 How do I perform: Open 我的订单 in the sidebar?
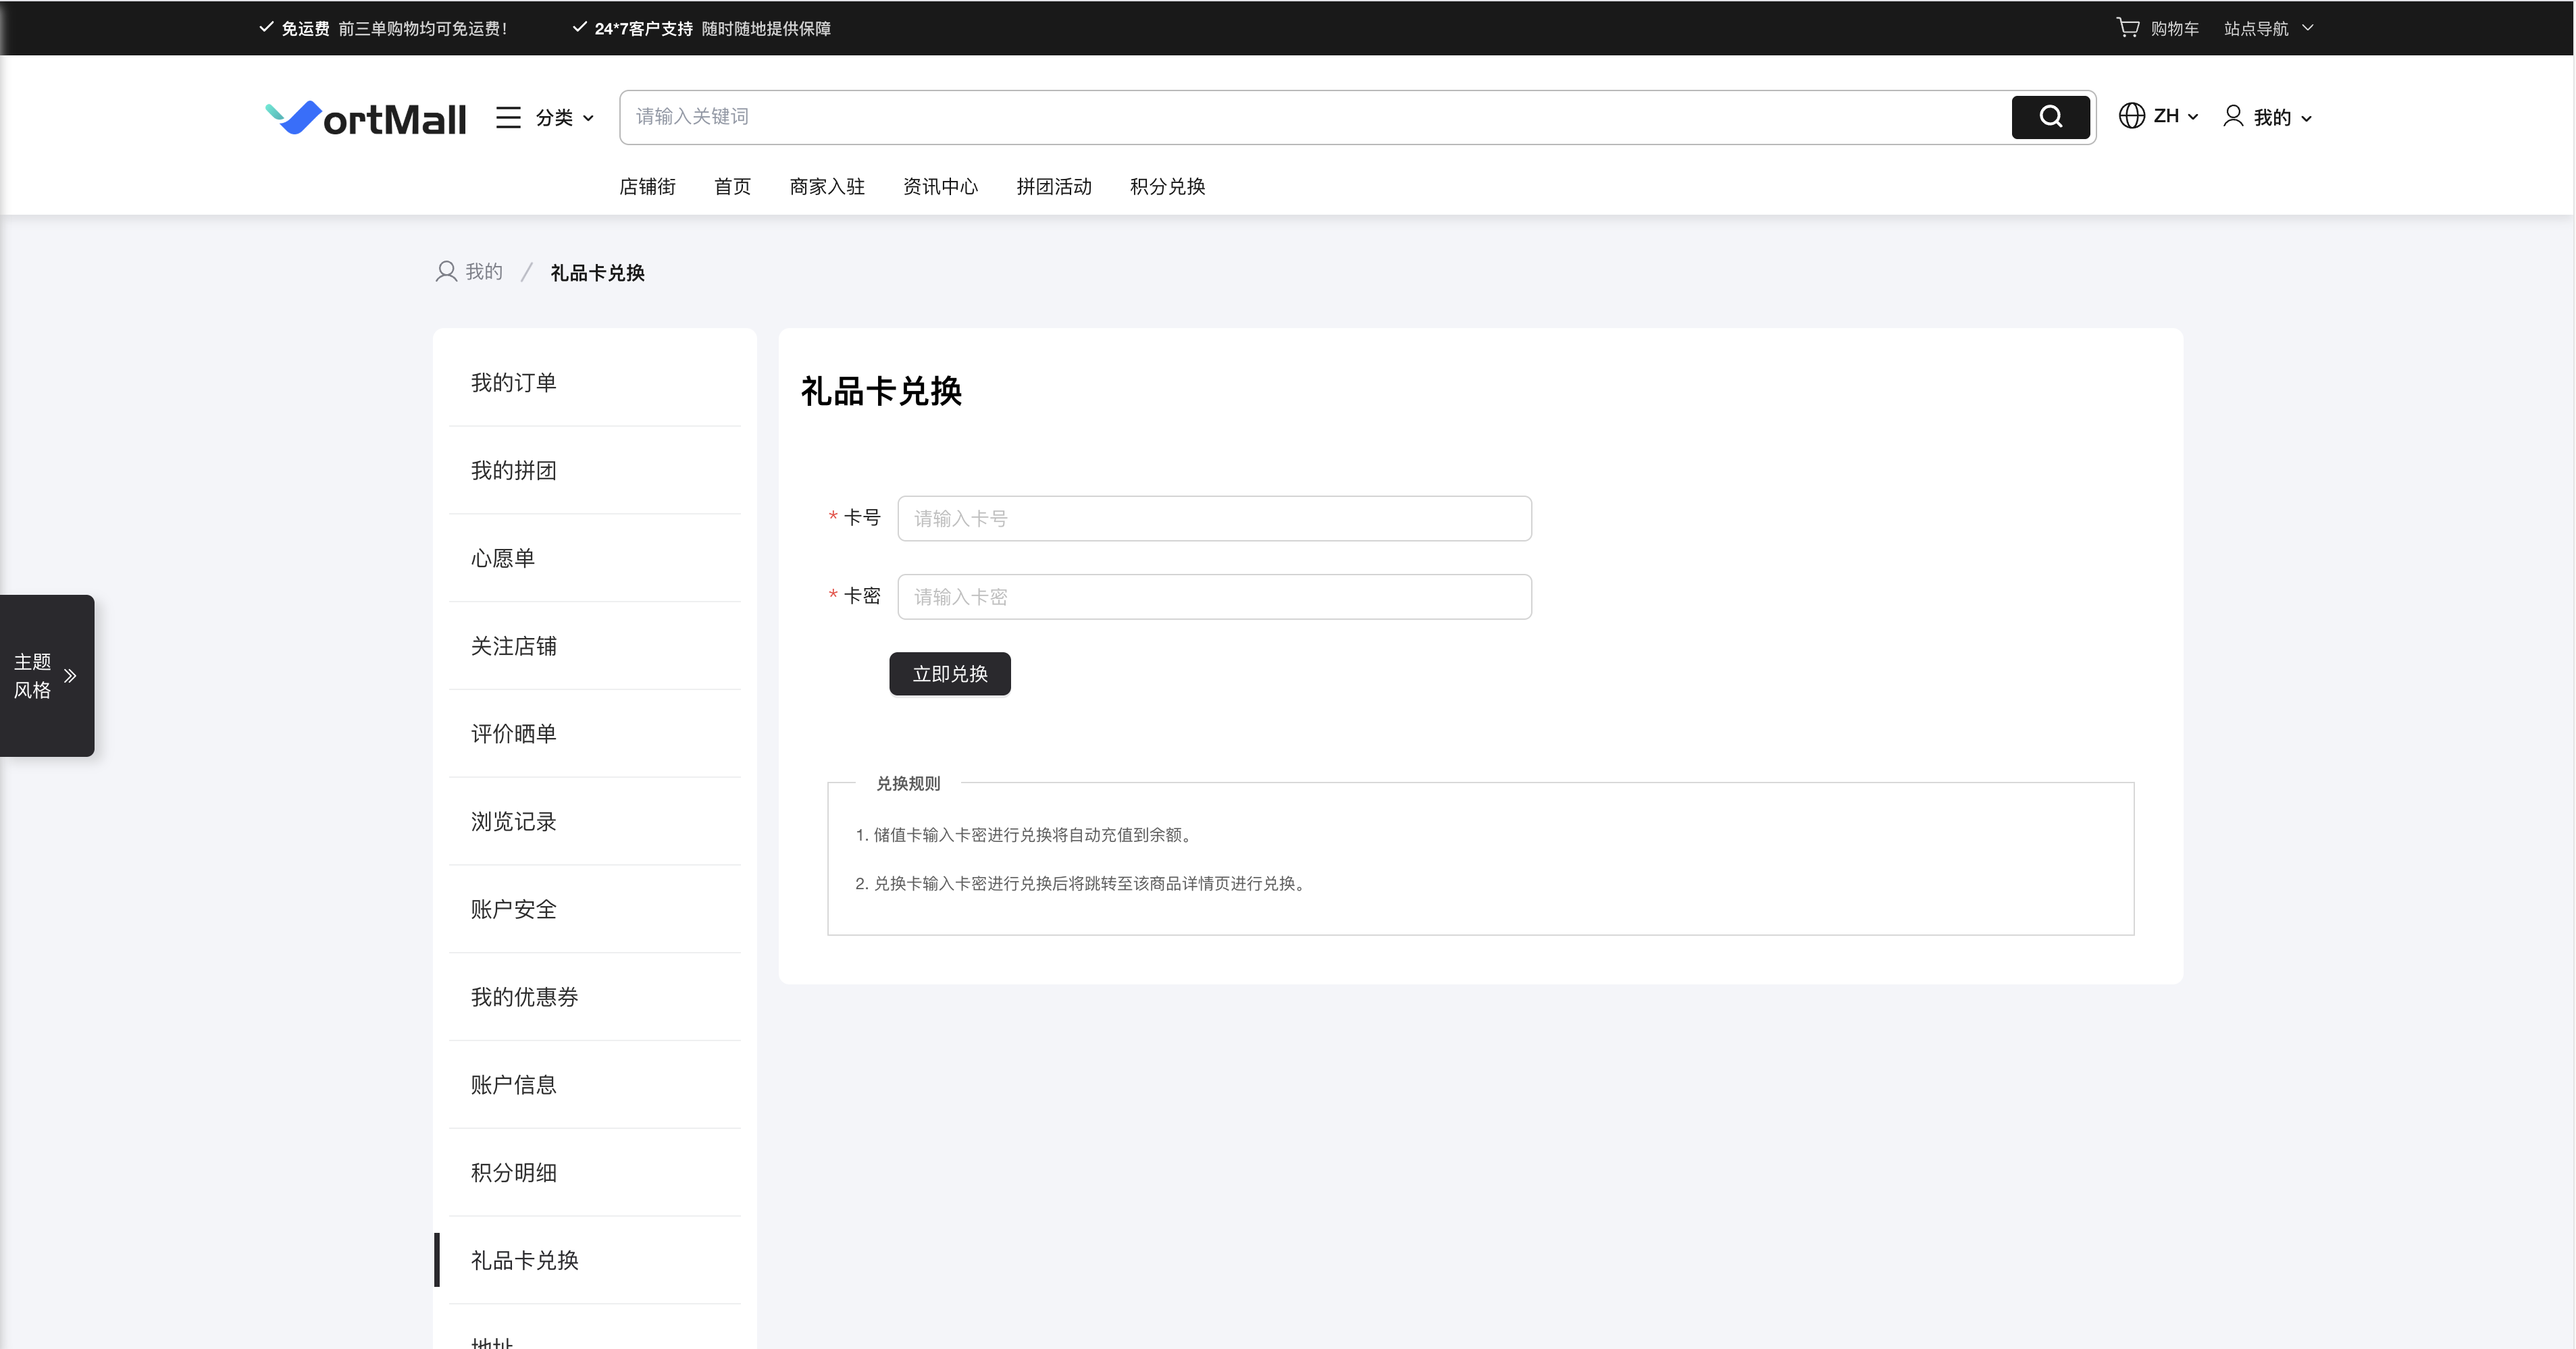[x=513, y=383]
